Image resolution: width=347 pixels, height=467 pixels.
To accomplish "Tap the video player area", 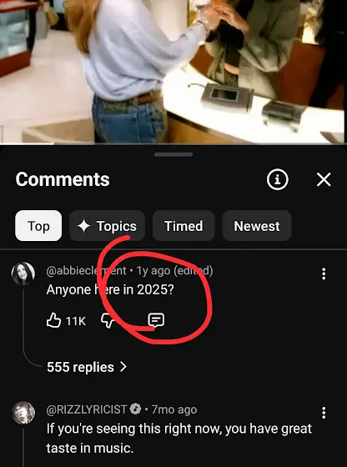I will click(173, 71).
